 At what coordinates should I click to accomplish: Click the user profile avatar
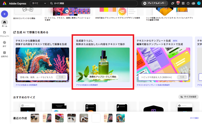click(x=199, y=3)
